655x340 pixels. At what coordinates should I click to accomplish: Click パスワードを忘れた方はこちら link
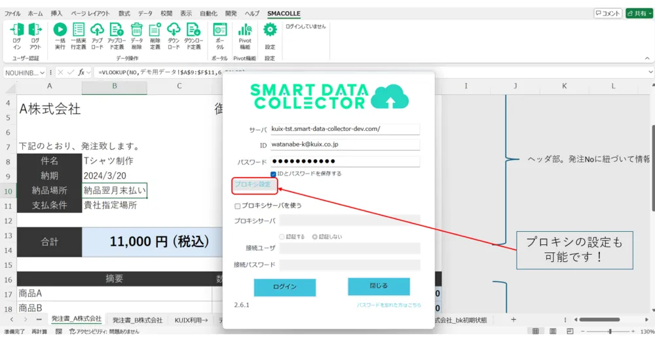[x=389, y=305]
